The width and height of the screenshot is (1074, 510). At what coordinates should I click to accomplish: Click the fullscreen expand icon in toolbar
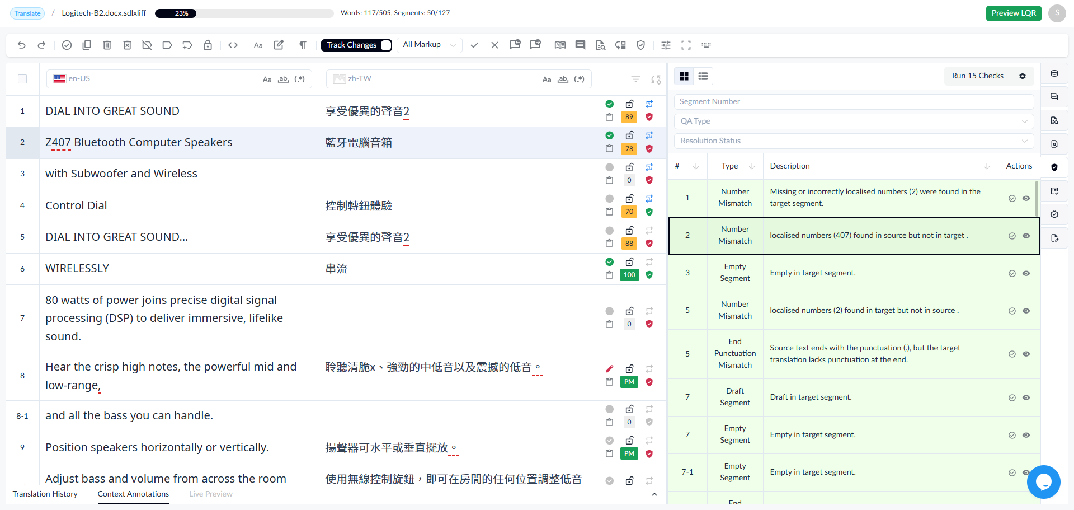tap(686, 45)
